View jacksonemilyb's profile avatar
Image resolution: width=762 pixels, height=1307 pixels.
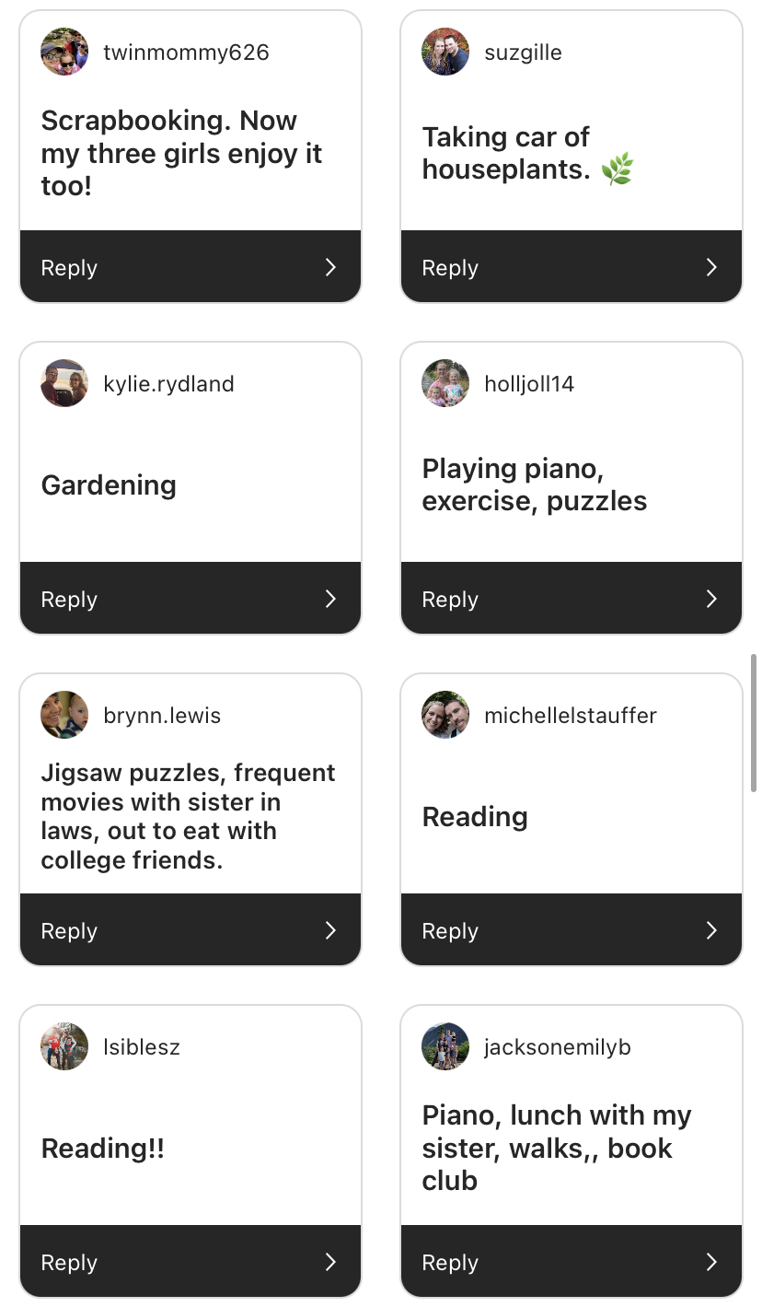point(445,1046)
